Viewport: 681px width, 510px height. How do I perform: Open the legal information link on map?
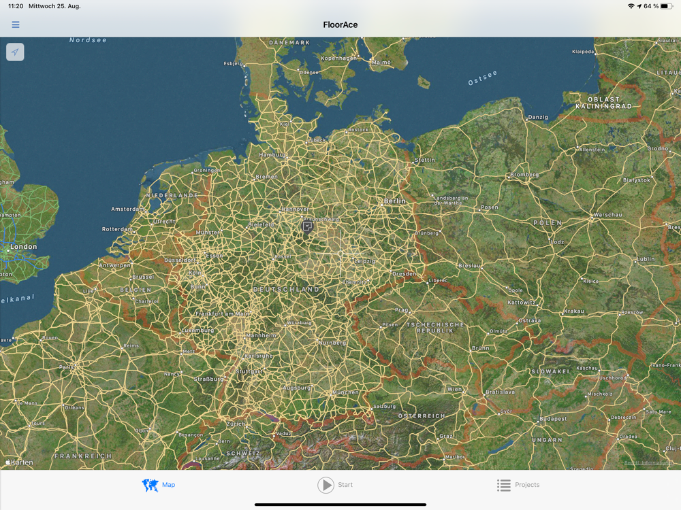click(x=649, y=462)
